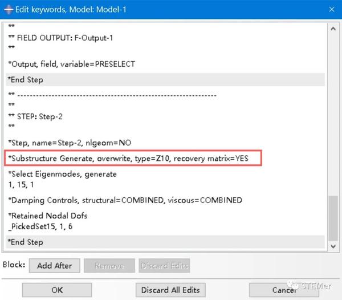Select the first *End Step line
The width and height of the screenshot is (342, 300).
pyautogui.click(x=165, y=80)
